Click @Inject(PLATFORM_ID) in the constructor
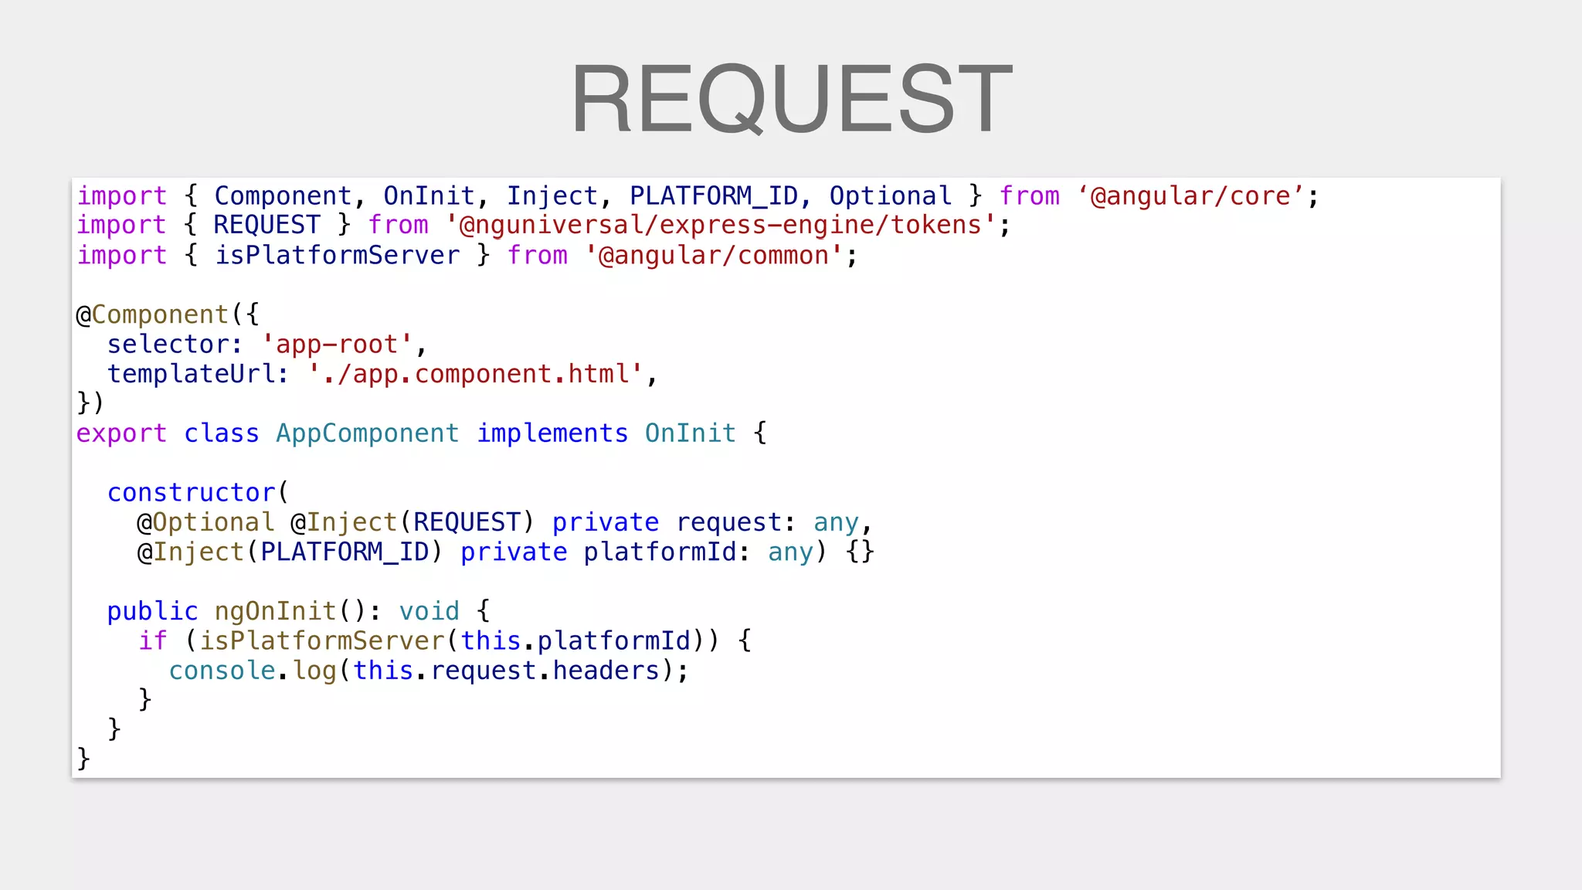1582x890 pixels. pyautogui.click(x=290, y=552)
